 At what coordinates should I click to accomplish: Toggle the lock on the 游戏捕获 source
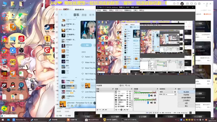(130, 96)
